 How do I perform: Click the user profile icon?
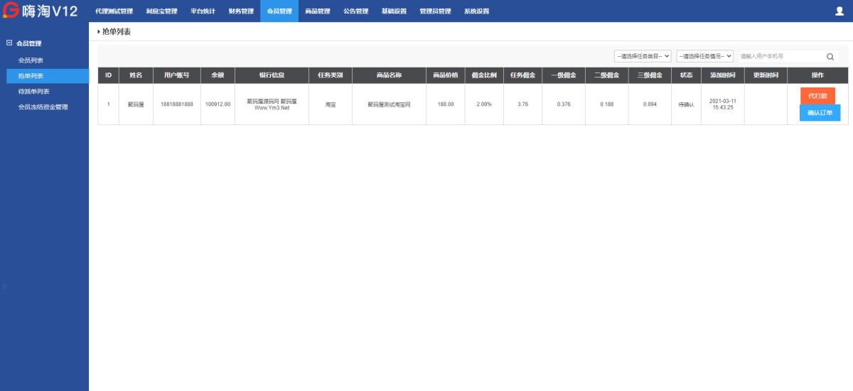(x=839, y=11)
